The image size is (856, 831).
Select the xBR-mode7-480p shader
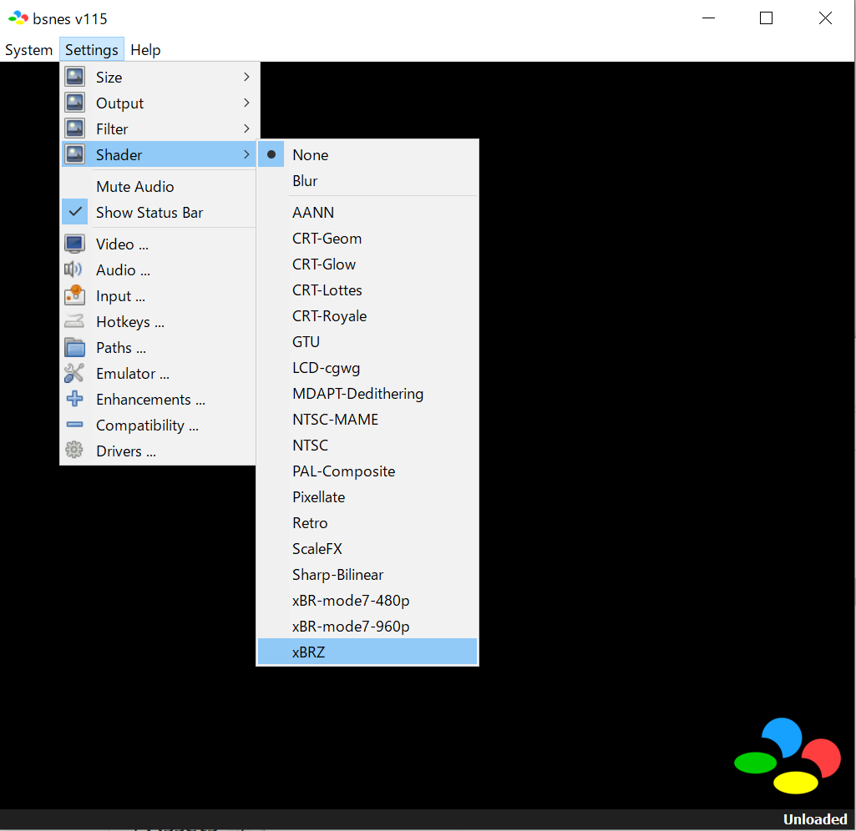[x=367, y=601]
